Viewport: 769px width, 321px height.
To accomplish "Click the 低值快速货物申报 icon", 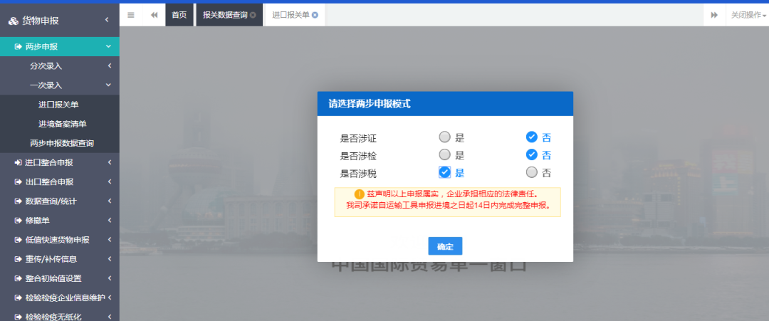I will 18,240.
